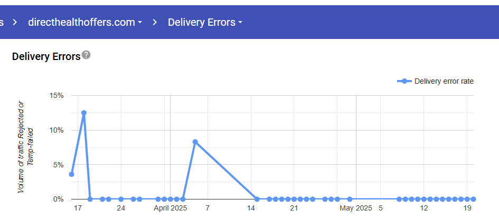Select the April peak data point near 8%
Viewport: 499px width, 220px height.
tap(195, 142)
